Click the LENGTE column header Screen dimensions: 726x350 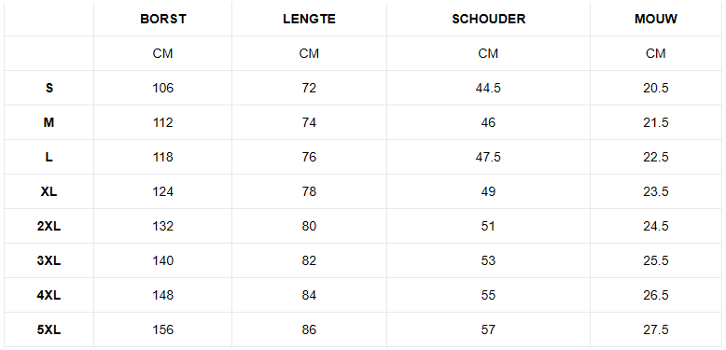click(309, 19)
